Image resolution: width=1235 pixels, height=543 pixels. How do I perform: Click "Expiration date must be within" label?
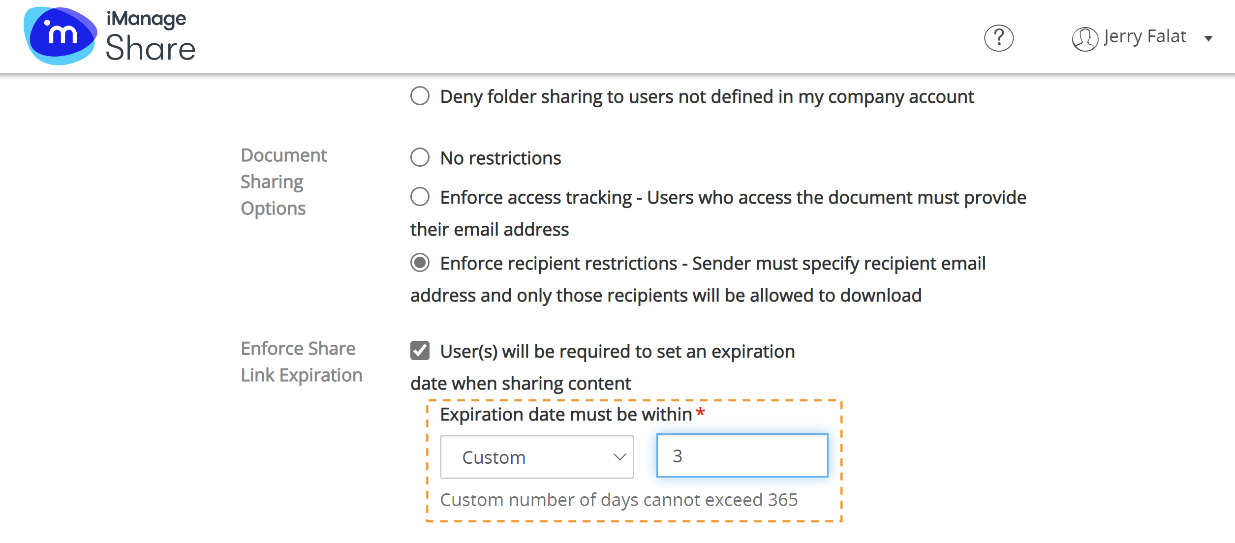[566, 415]
